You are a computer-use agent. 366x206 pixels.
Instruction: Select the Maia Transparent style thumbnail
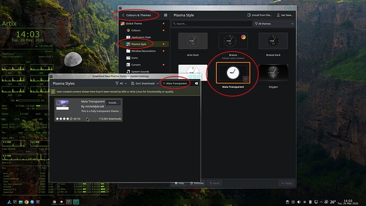[233, 73]
